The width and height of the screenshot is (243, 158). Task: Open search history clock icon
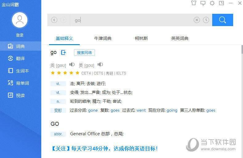tap(206, 20)
